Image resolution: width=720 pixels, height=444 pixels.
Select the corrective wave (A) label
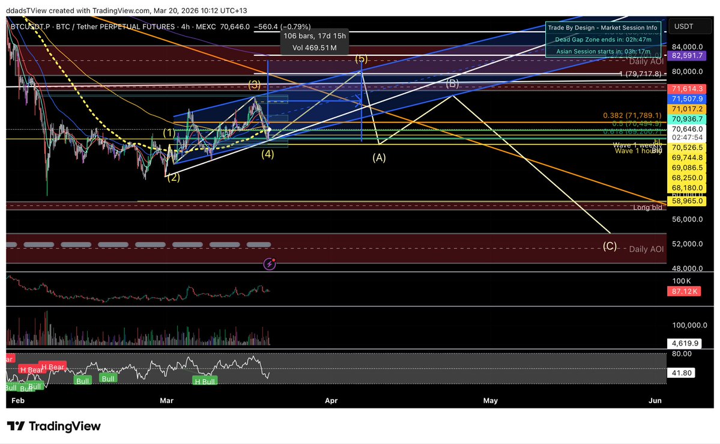379,157
